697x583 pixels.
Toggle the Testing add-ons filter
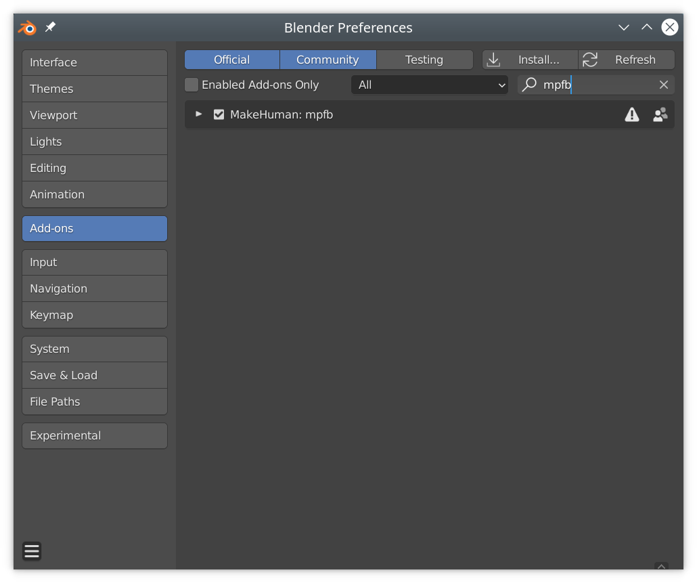[424, 60]
